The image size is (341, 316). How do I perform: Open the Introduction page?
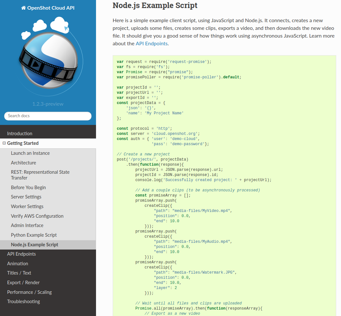[20, 133]
